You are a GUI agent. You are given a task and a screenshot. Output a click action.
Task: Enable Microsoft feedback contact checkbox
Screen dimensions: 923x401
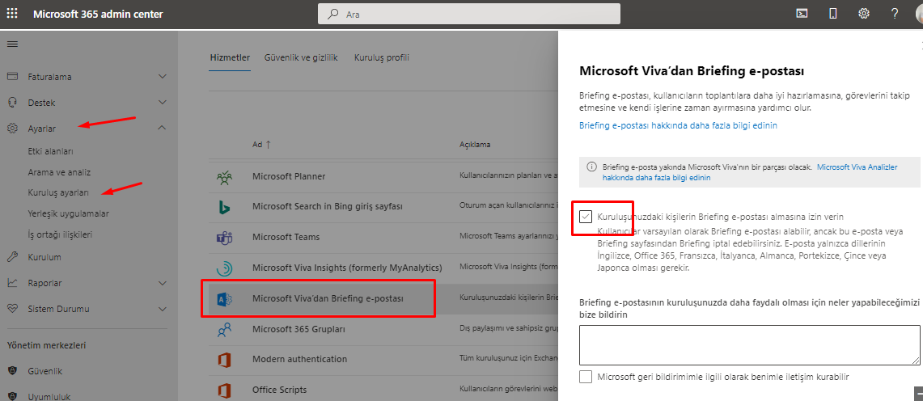(586, 377)
